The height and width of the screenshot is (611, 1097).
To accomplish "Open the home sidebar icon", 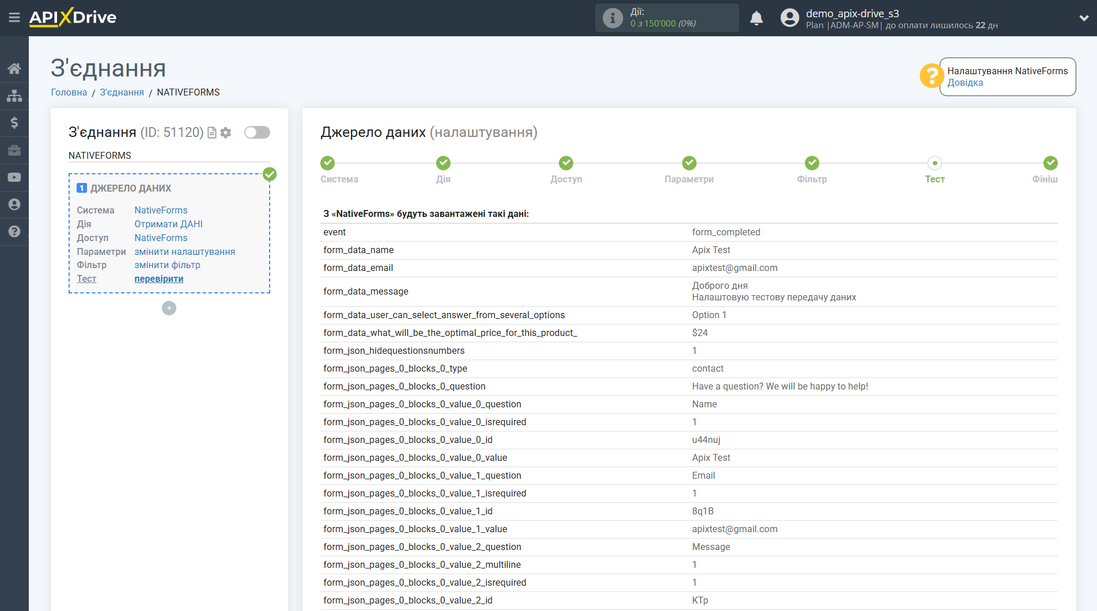I will [x=14, y=68].
